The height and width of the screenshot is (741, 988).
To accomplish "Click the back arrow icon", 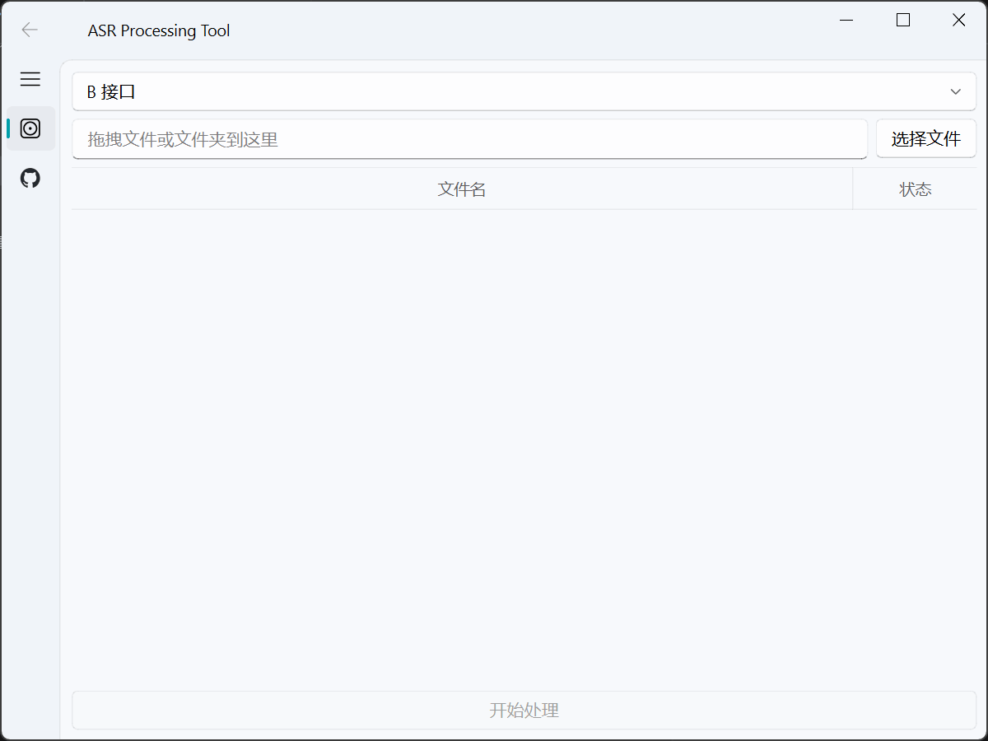I will 30,30.
